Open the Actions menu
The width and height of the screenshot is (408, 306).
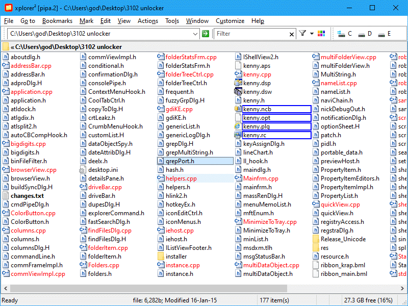tap(148, 21)
